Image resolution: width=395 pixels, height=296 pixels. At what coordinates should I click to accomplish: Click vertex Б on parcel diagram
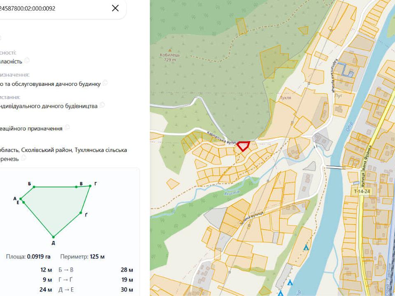point(34,187)
